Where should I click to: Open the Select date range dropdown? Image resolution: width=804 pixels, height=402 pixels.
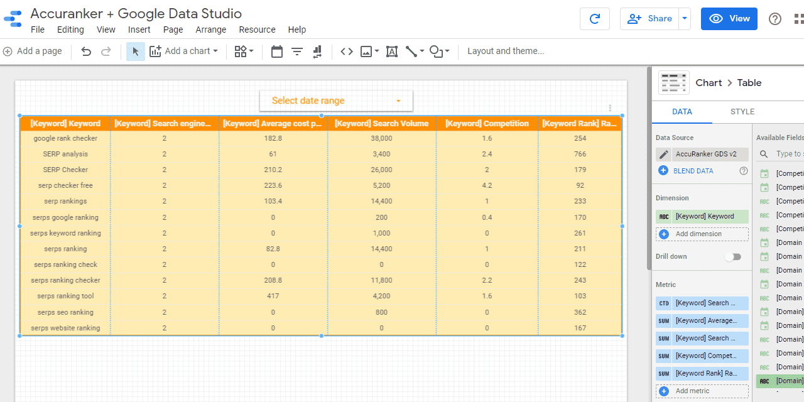point(336,100)
